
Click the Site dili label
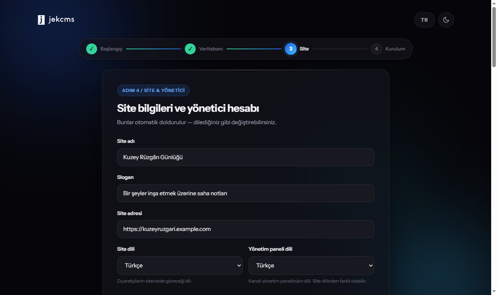126,249
